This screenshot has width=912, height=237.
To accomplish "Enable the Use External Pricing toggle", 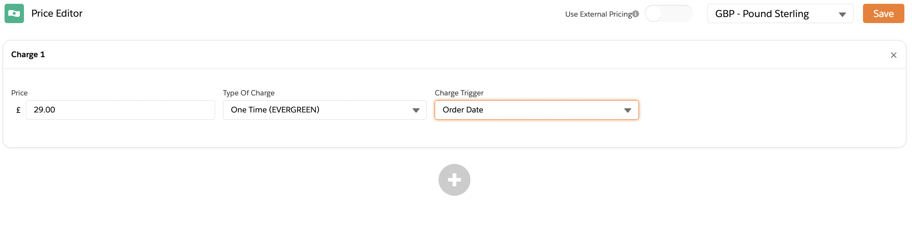I will [x=668, y=14].
